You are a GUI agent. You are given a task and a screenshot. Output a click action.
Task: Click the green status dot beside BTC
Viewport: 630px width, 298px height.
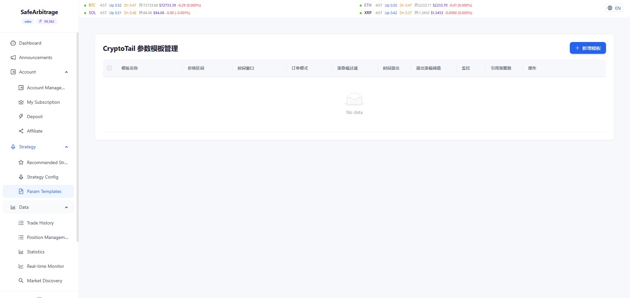[85, 5]
